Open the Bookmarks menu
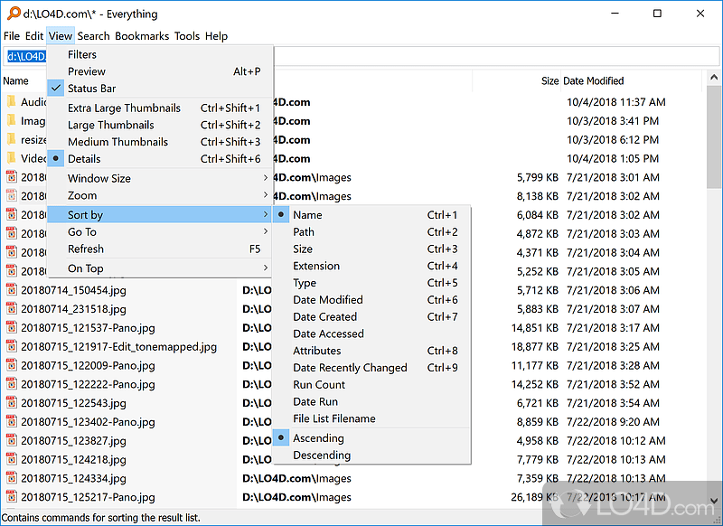 point(142,36)
